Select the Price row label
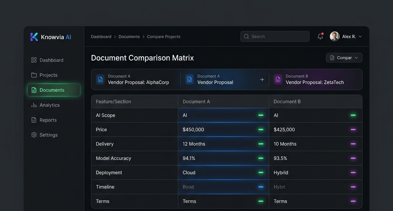The image size is (393, 211). (x=101, y=130)
